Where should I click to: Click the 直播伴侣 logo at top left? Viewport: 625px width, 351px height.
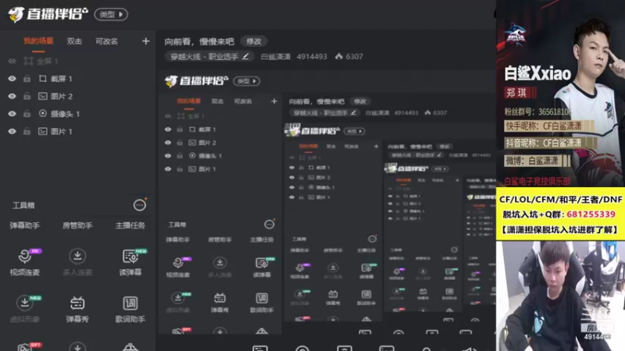[x=48, y=14]
